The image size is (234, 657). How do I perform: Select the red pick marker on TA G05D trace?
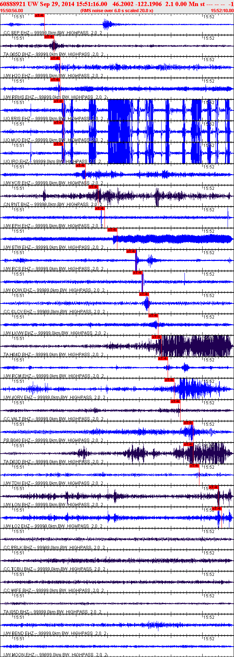coord(49,36)
